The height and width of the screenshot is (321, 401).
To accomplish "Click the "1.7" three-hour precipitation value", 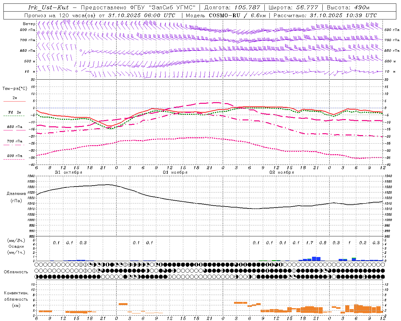I will [x=310, y=243].
